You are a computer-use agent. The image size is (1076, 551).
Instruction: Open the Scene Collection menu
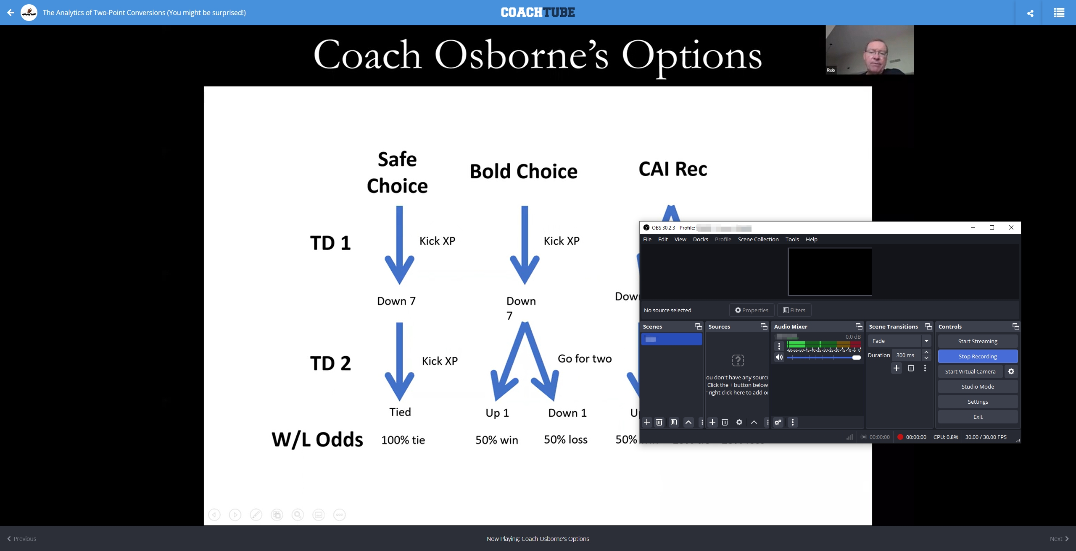(758, 239)
